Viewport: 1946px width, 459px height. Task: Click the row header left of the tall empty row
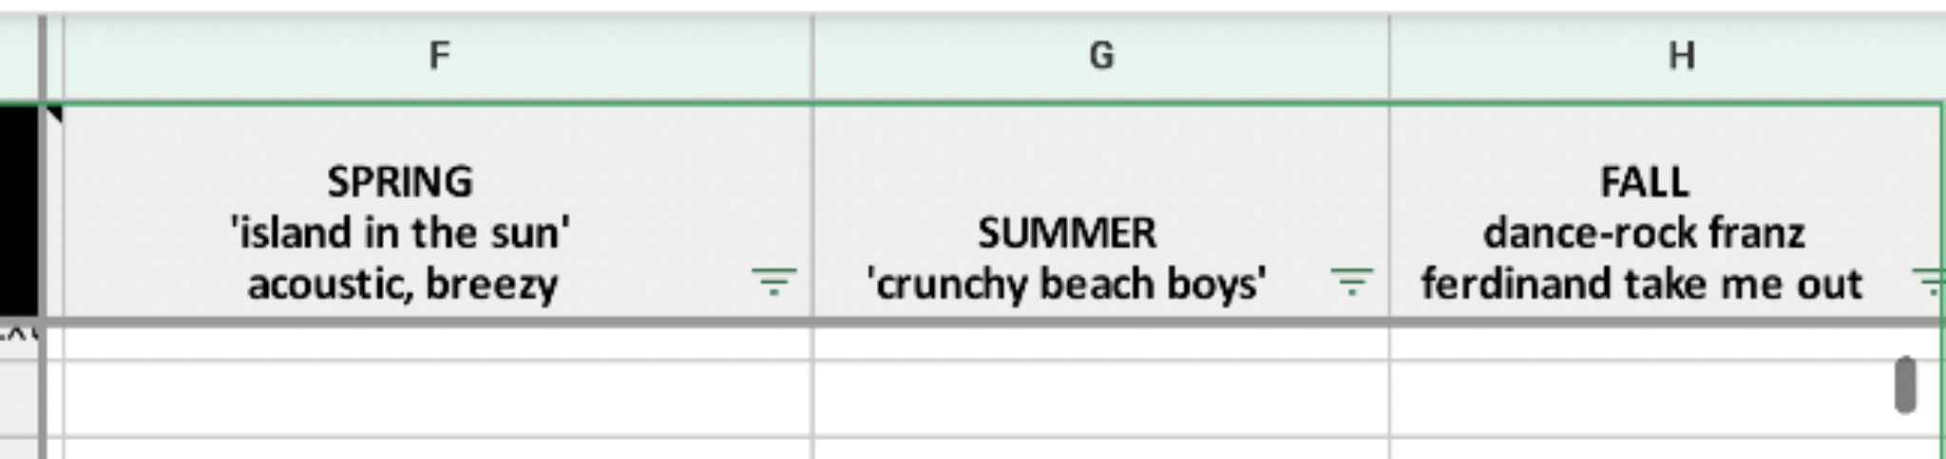pyautogui.click(x=19, y=398)
